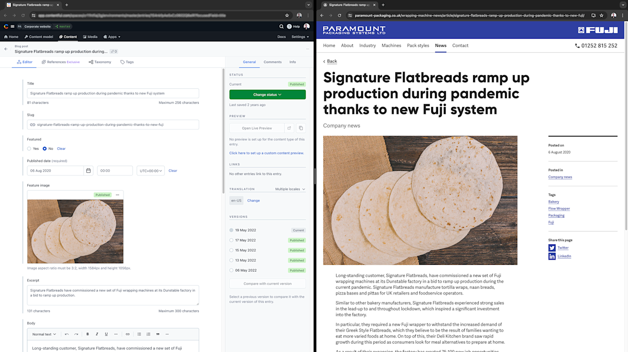
Task: Open Machines menu on Paramount site
Action: pos(391,45)
